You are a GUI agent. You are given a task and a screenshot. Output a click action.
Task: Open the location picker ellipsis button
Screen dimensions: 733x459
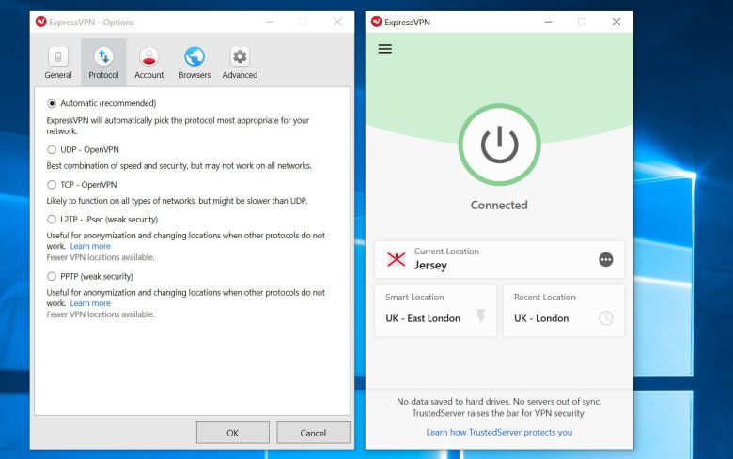[606, 259]
